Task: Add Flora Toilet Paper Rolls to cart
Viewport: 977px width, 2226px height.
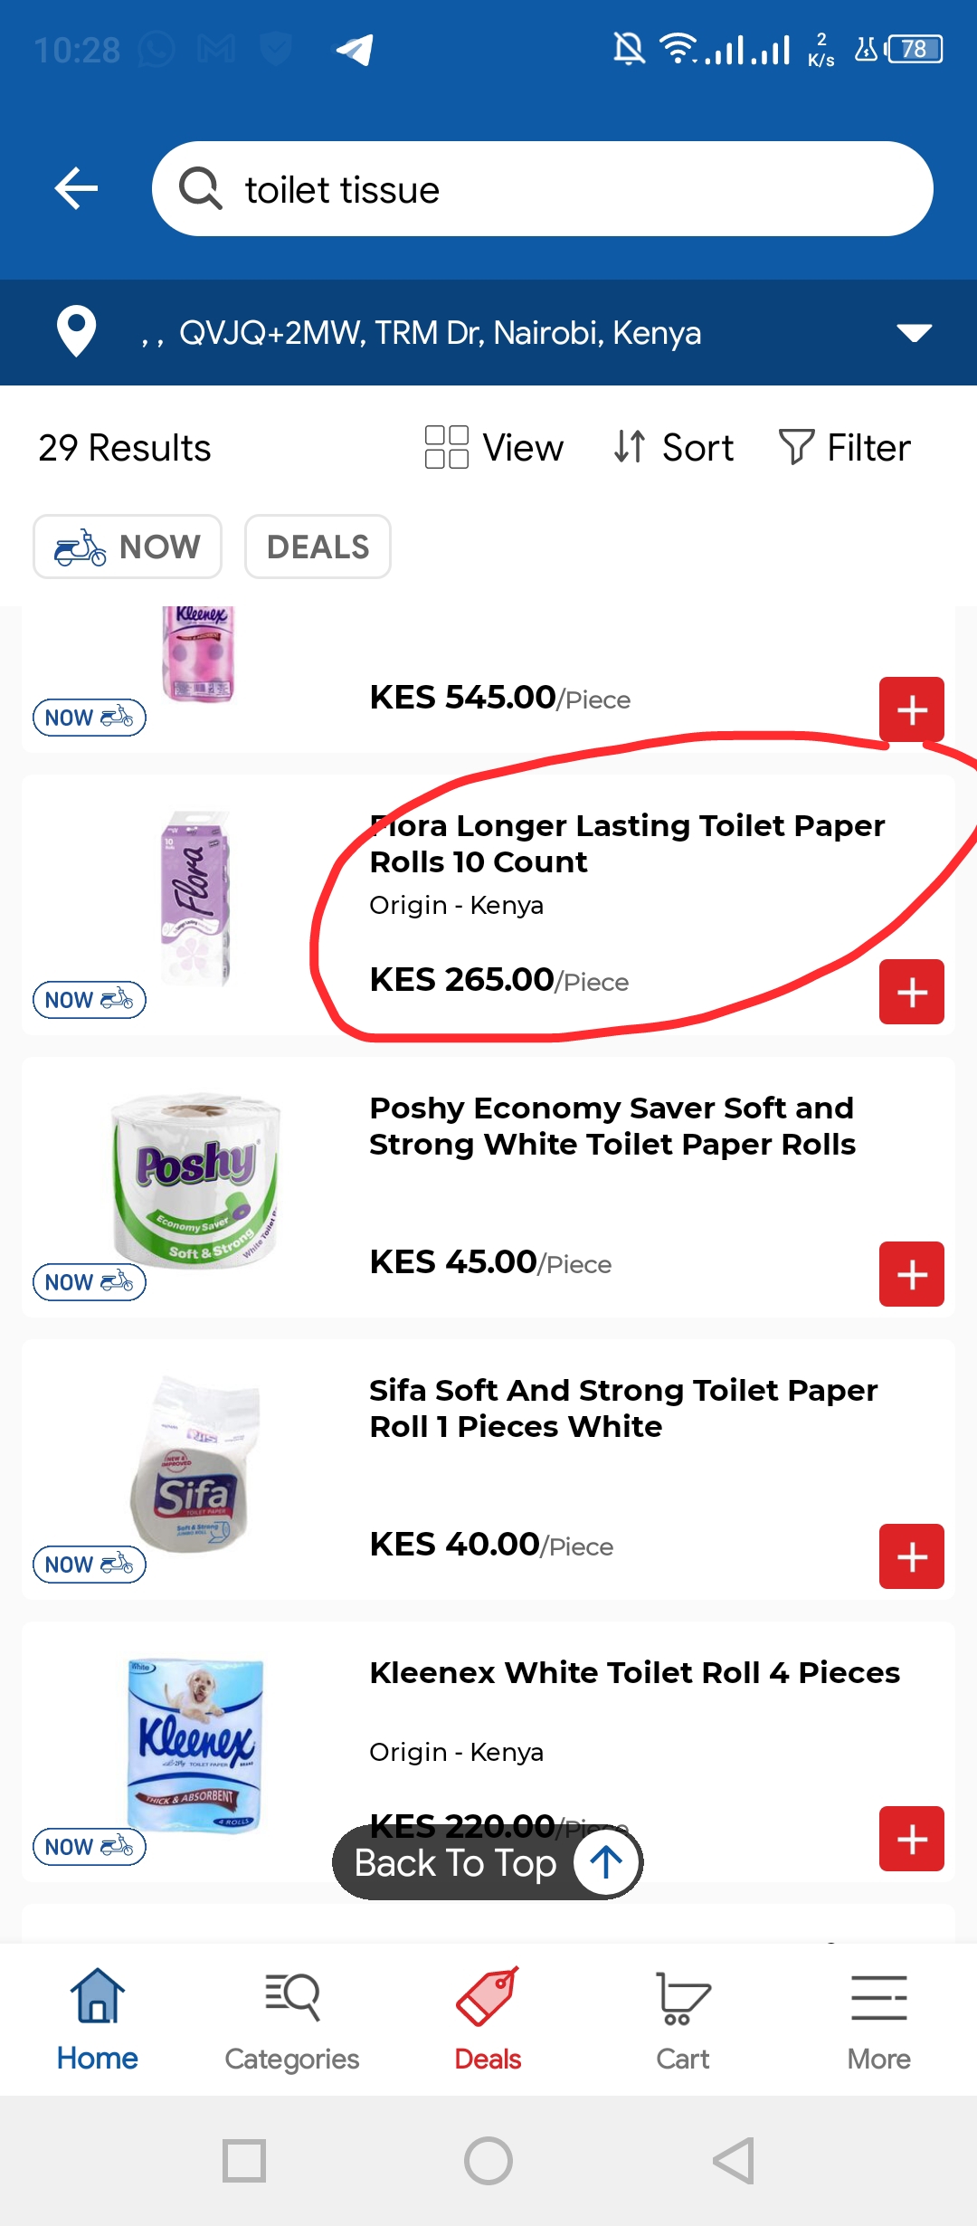Action: tap(911, 992)
